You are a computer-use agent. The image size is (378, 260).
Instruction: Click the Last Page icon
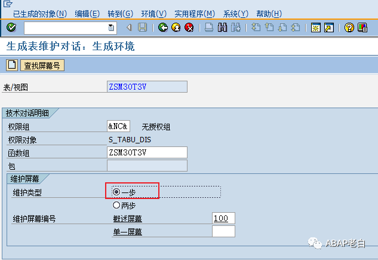296,27
